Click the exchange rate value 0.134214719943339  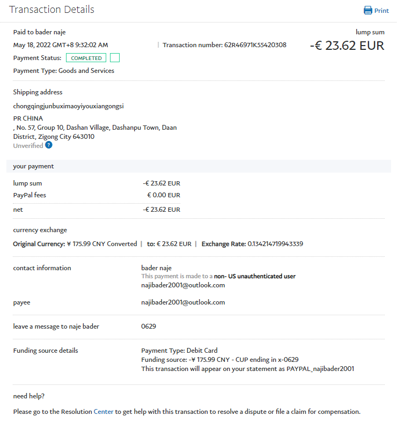[x=275, y=244]
